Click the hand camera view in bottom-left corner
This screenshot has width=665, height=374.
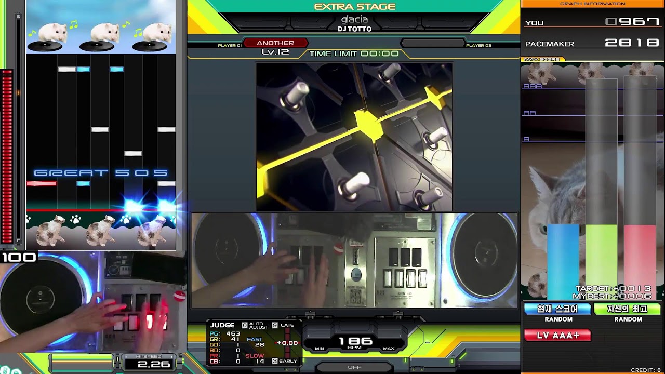pos(94,303)
